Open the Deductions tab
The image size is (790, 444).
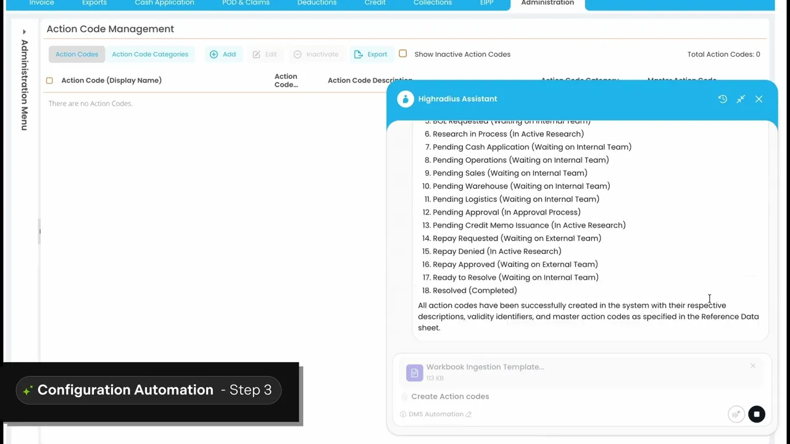point(317,3)
